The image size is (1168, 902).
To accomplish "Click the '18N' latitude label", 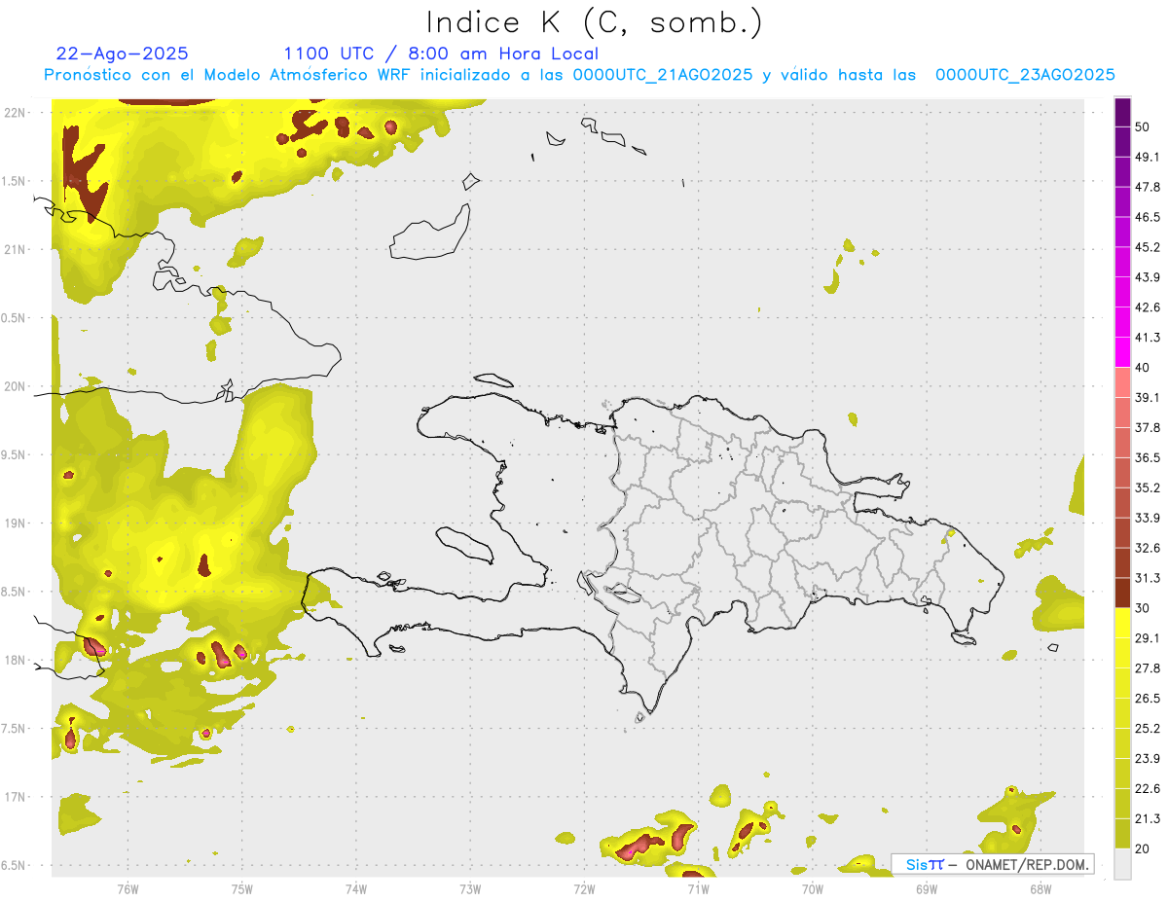I will (x=17, y=660).
